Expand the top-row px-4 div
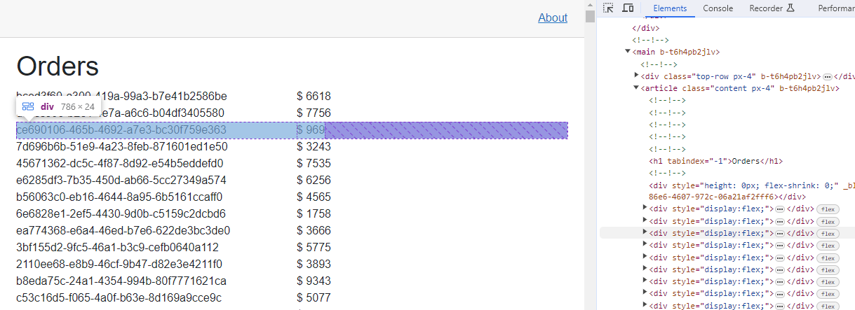The image size is (855, 310). tap(637, 76)
